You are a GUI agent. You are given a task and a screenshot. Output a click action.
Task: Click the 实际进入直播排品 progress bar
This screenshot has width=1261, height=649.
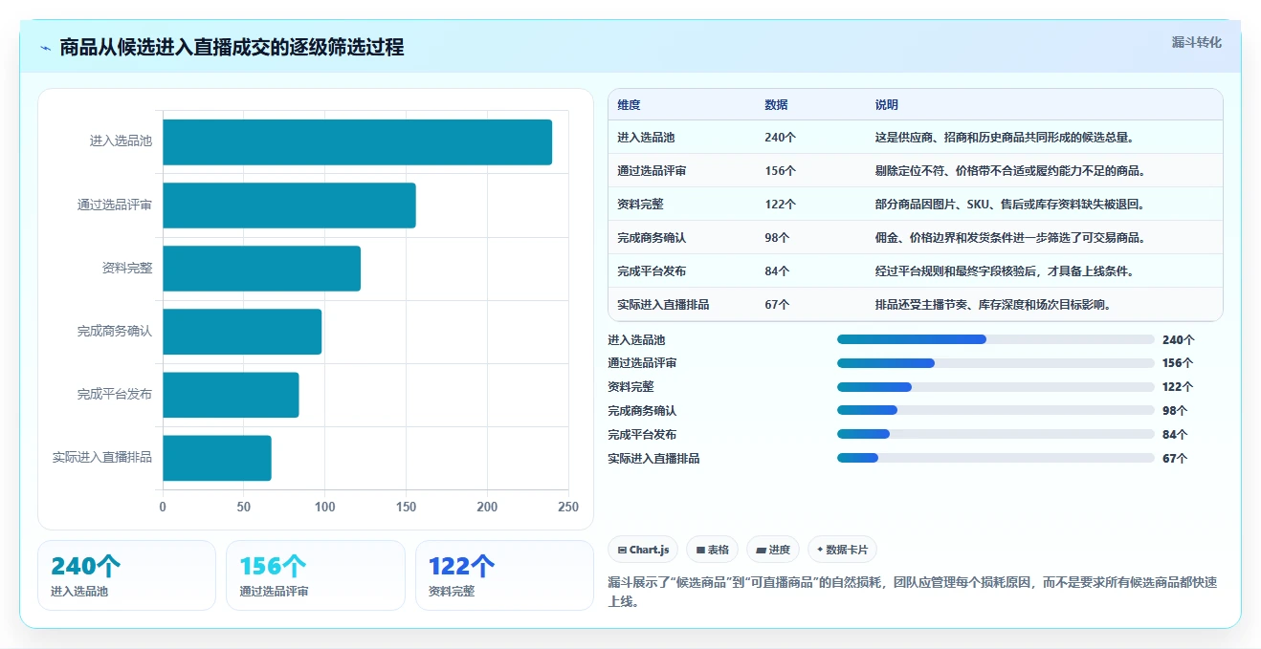(996, 458)
